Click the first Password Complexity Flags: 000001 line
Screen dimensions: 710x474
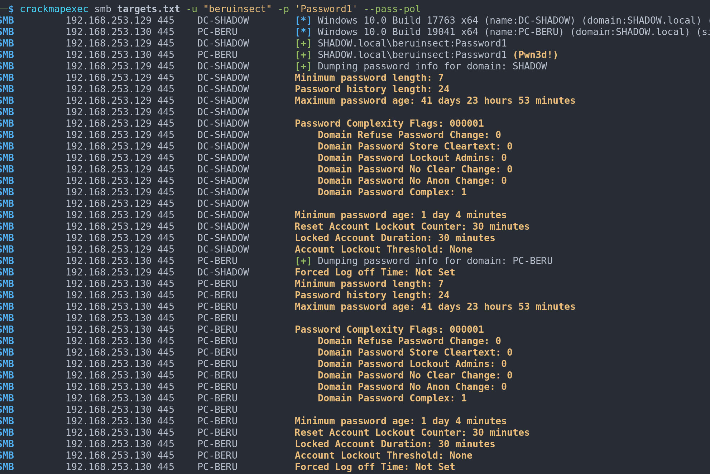pos(389,123)
